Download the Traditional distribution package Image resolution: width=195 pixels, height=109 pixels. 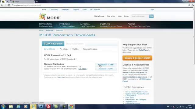tap(106, 65)
